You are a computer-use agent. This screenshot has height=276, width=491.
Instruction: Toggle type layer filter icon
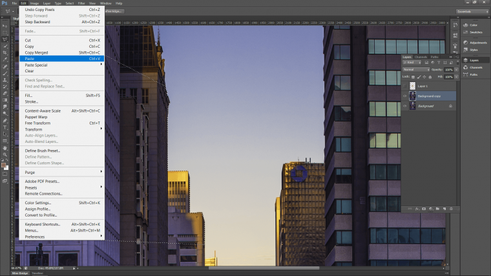coord(439,63)
